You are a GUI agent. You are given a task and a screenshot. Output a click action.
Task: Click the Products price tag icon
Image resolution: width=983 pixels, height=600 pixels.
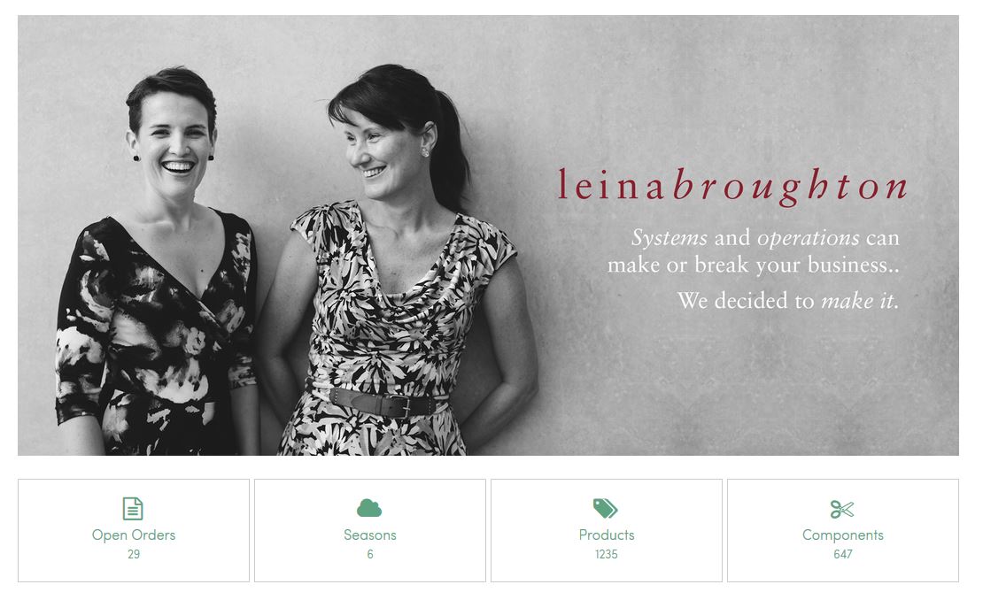click(x=606, y=509)
